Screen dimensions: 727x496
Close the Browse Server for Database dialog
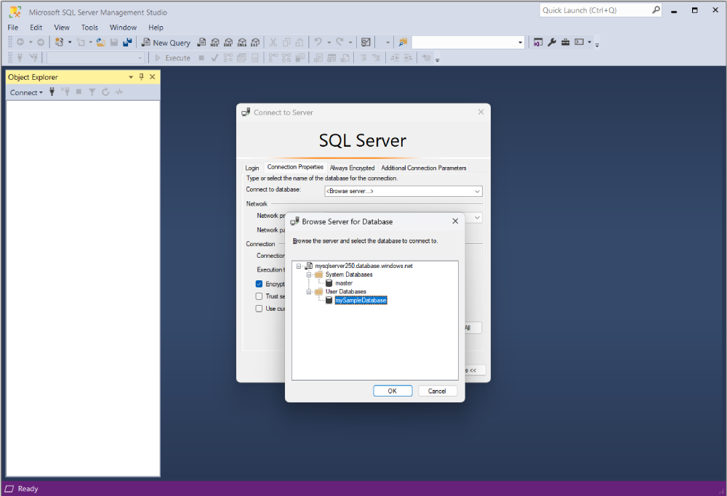point(455,221)
